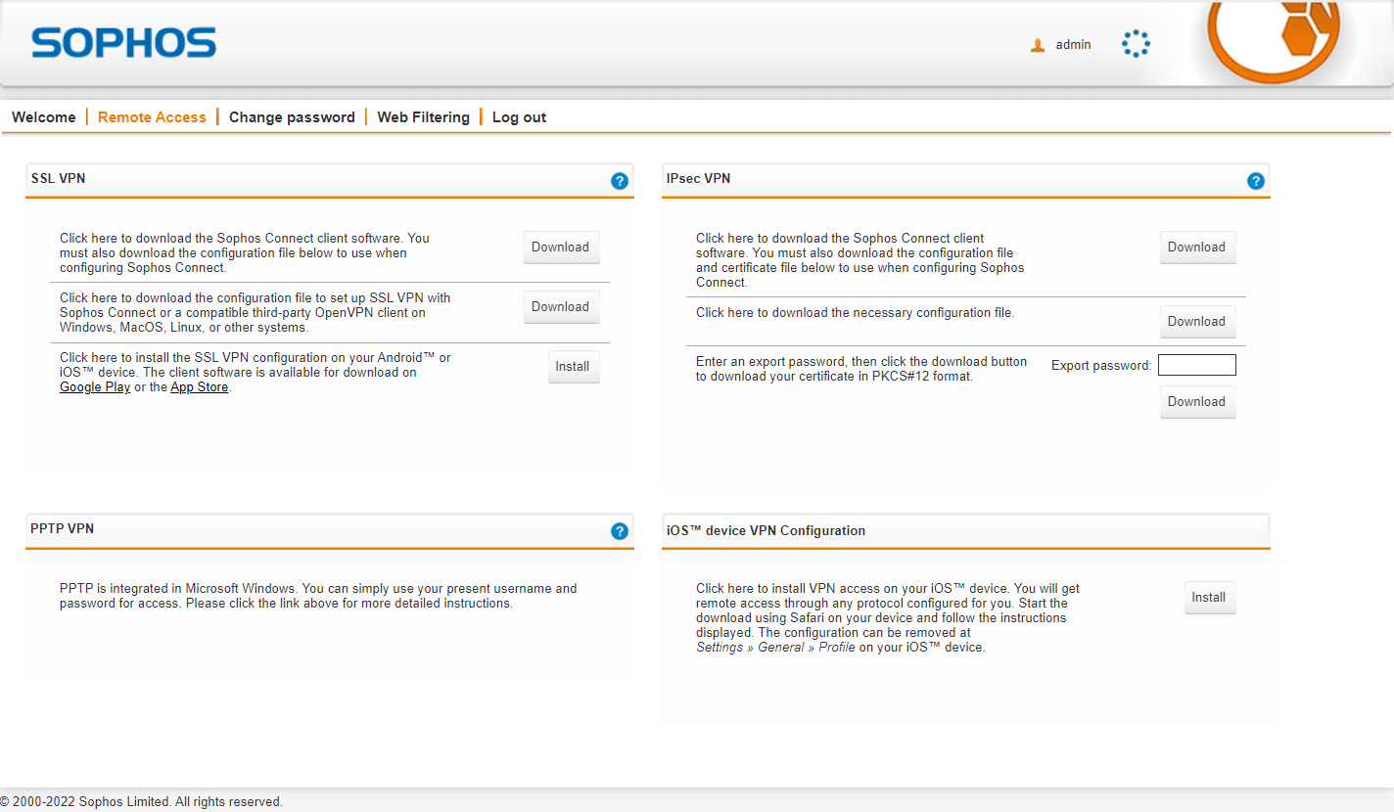The image size is (1394, 812).
Task: Open help for PPTP VPN section
Action: tap(619, 531)
